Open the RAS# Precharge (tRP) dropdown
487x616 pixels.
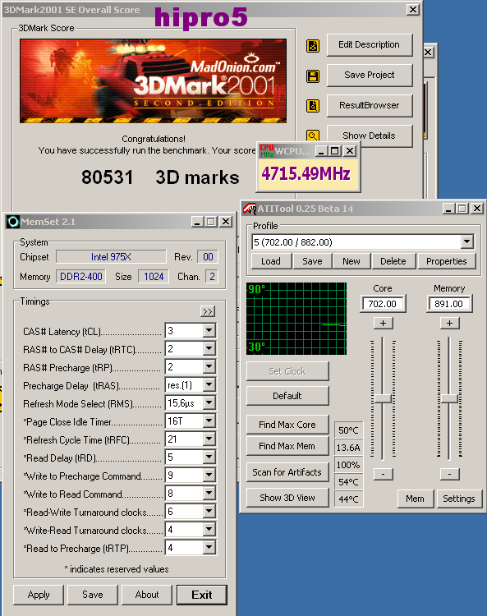pyautogui.click(x=209, y=366)
